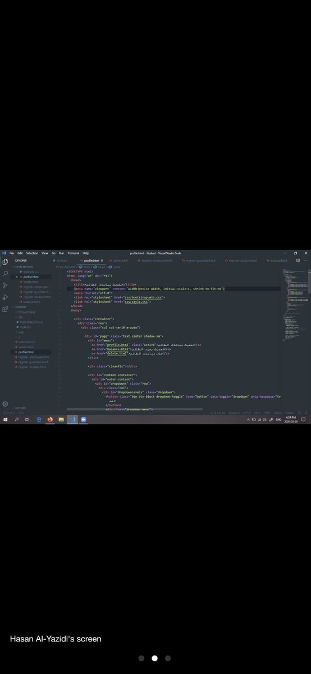Viewport: 311px width, 674px height.
Task: Switch to the balance.html tab
Action: click(x=278, y=261)
